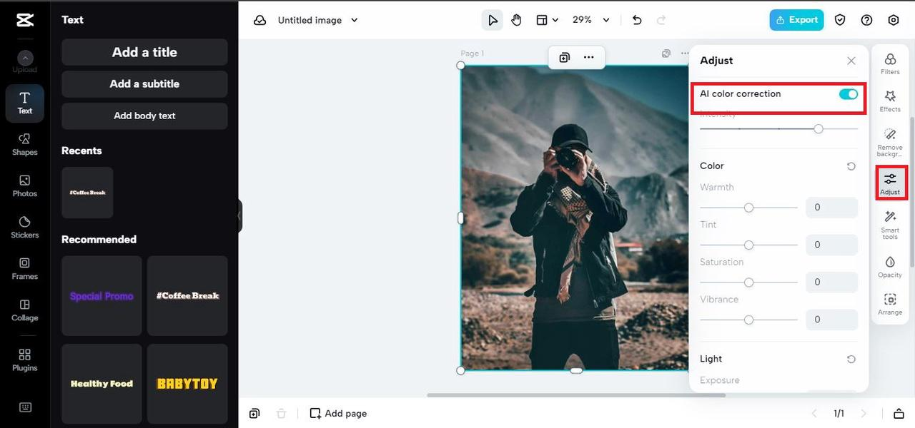The height and width of the screenshot is (428, 915).
Task: Open the help question mark icon
Action: [866, 20]
